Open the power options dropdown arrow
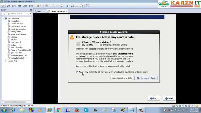This screenshot has width=201, height=113. point(41,6)
